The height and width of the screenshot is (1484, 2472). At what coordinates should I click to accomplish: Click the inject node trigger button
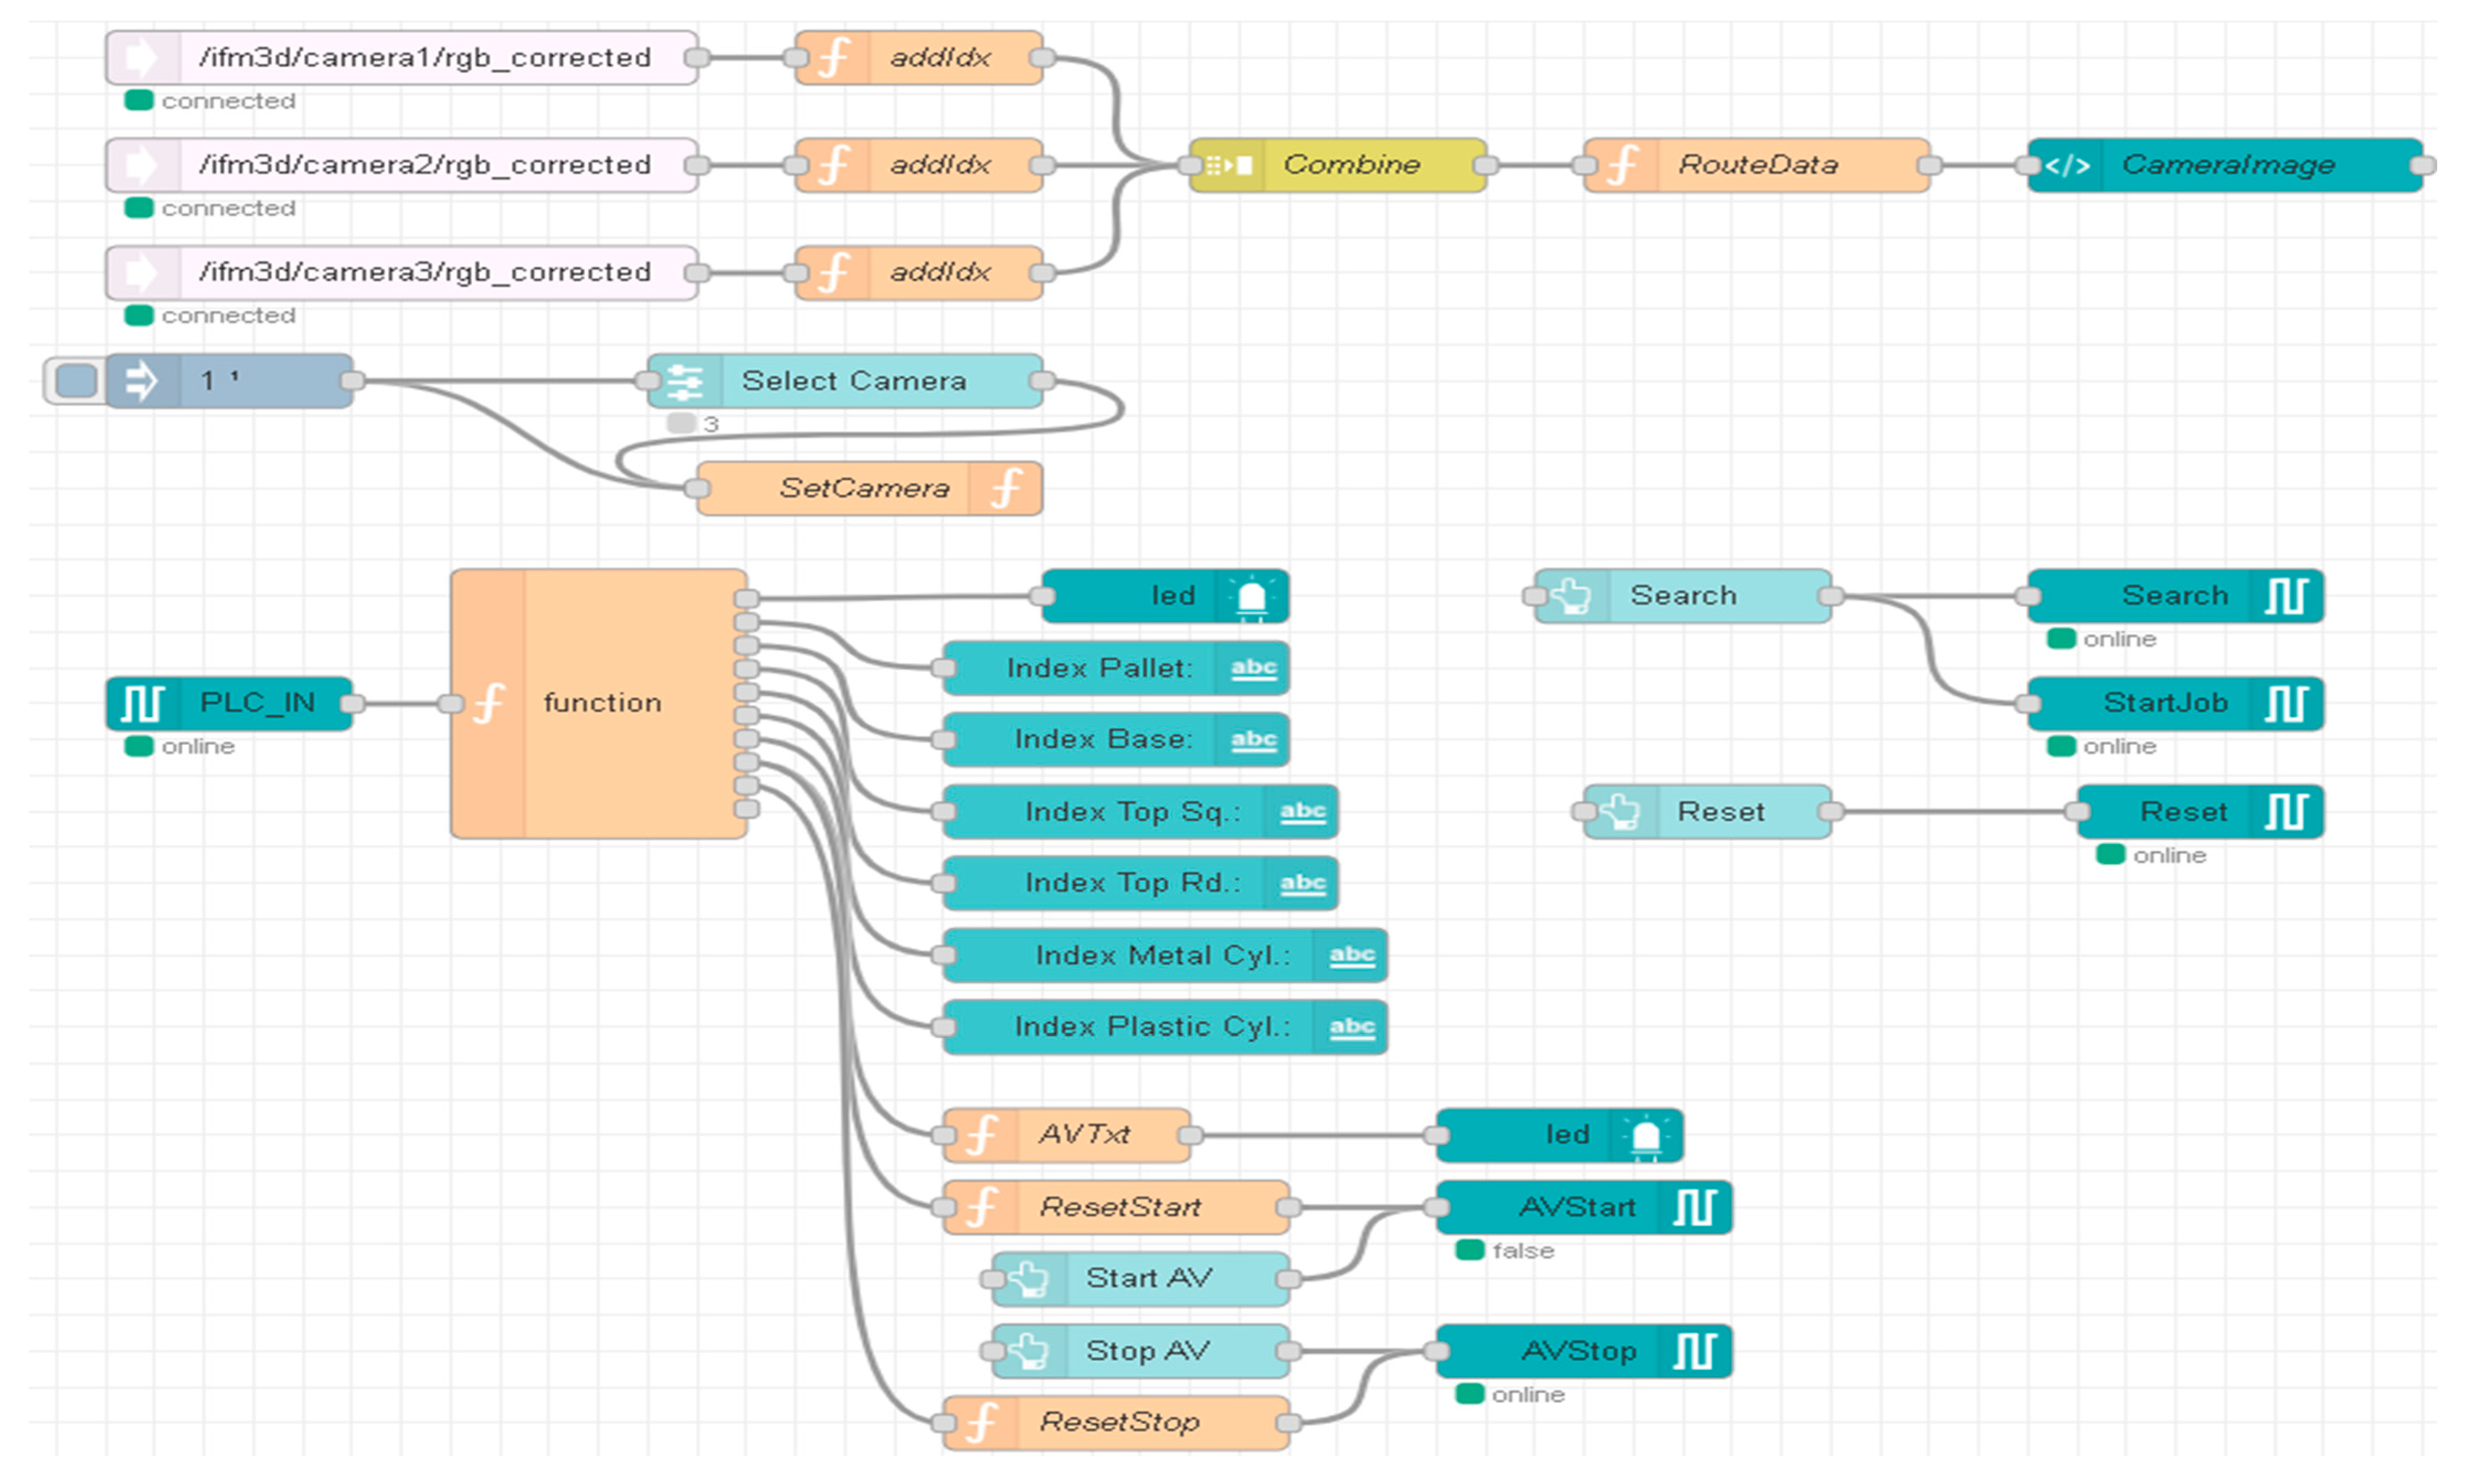pyautogui.click(x=76, y=381)
